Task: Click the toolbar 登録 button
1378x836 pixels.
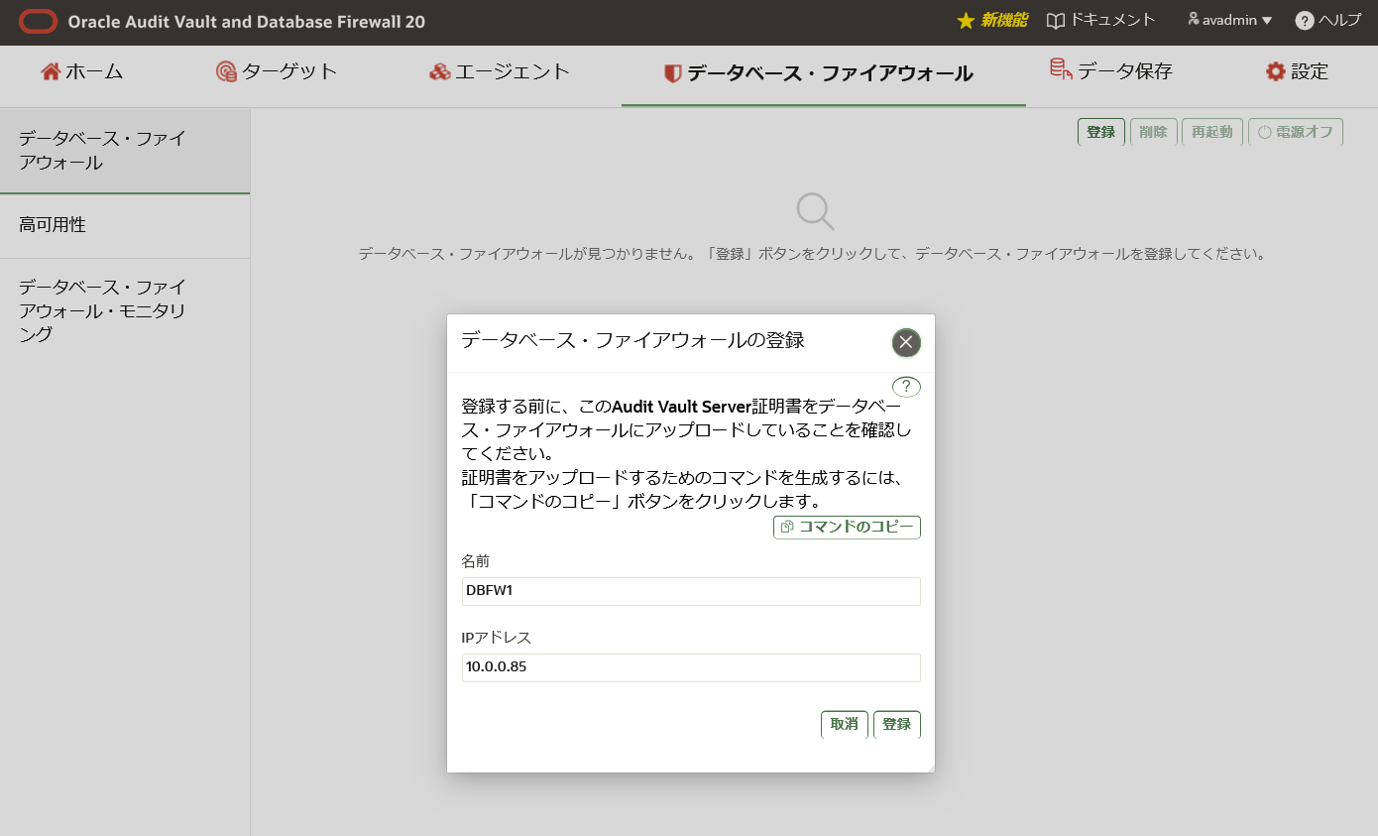Action: pos(1101,132)
